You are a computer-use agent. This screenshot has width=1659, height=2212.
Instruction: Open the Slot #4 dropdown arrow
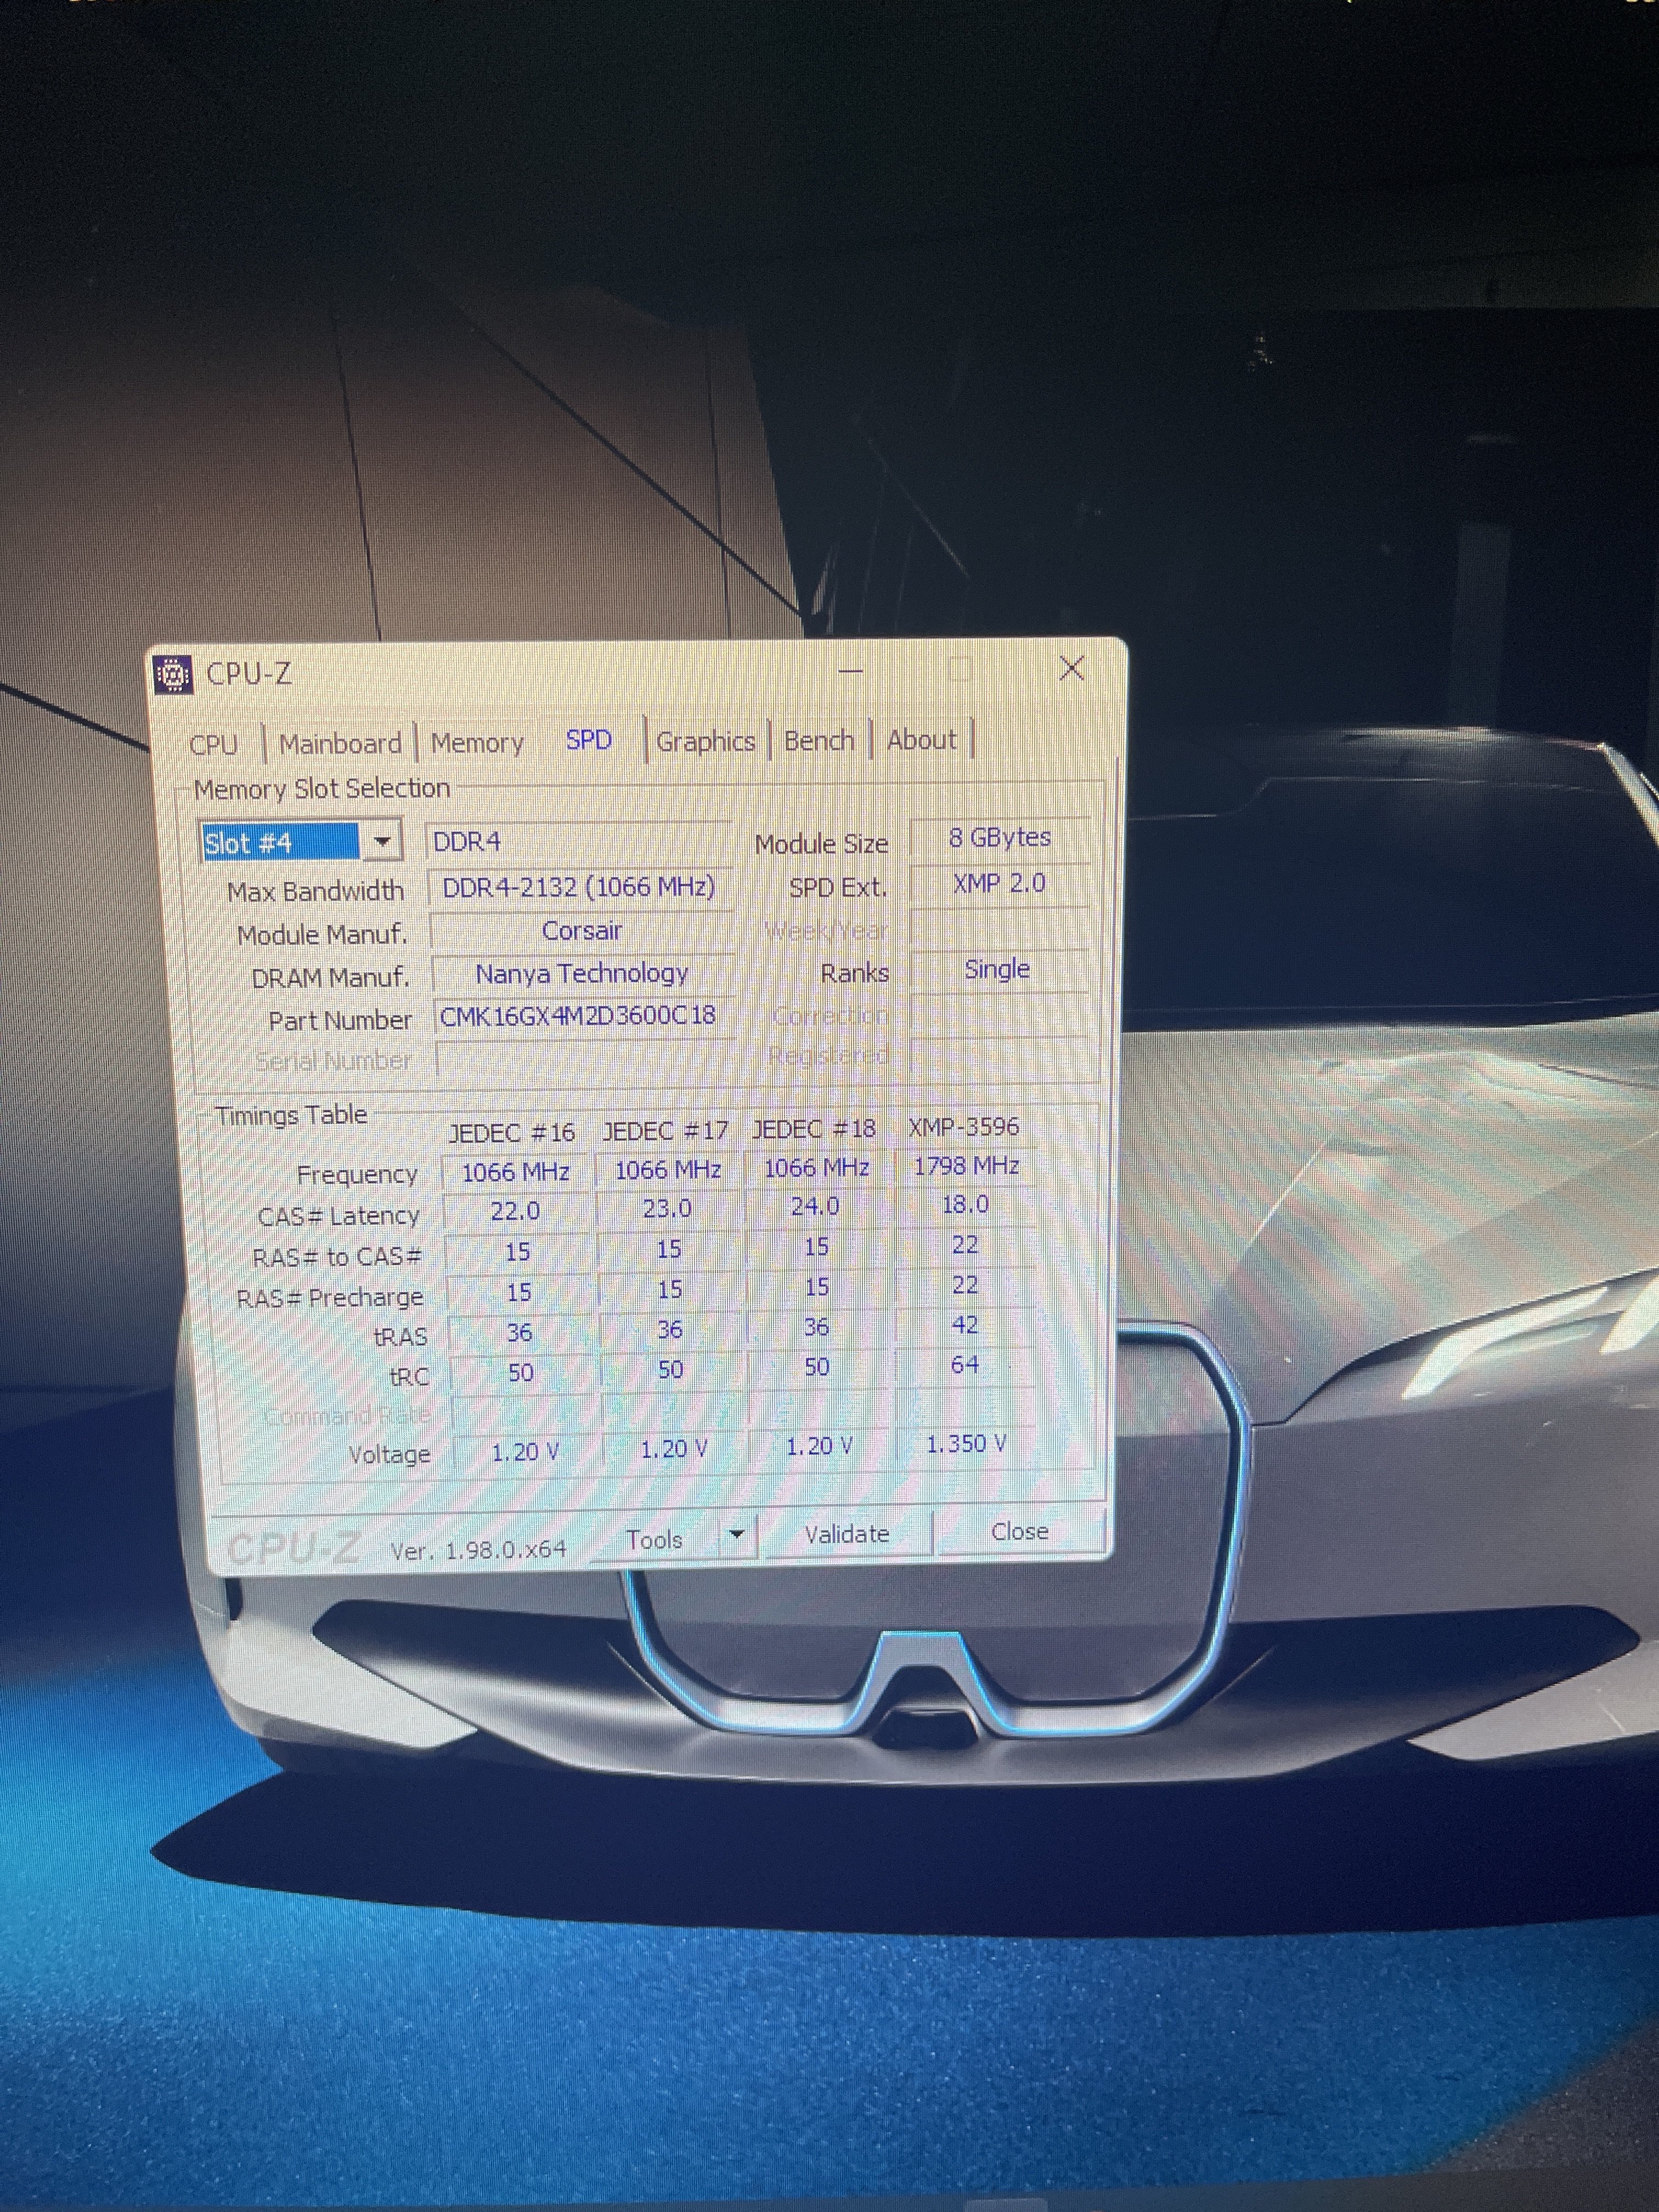click(x=382, y=842)
